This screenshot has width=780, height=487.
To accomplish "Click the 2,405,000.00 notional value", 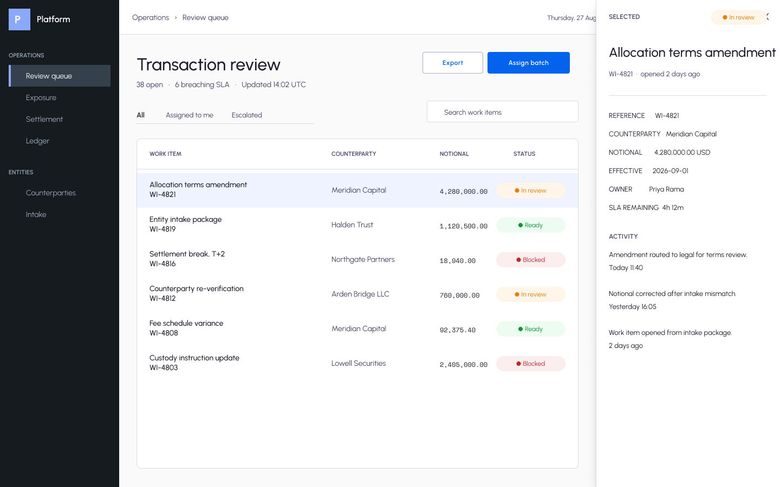I will coord(464,365).
